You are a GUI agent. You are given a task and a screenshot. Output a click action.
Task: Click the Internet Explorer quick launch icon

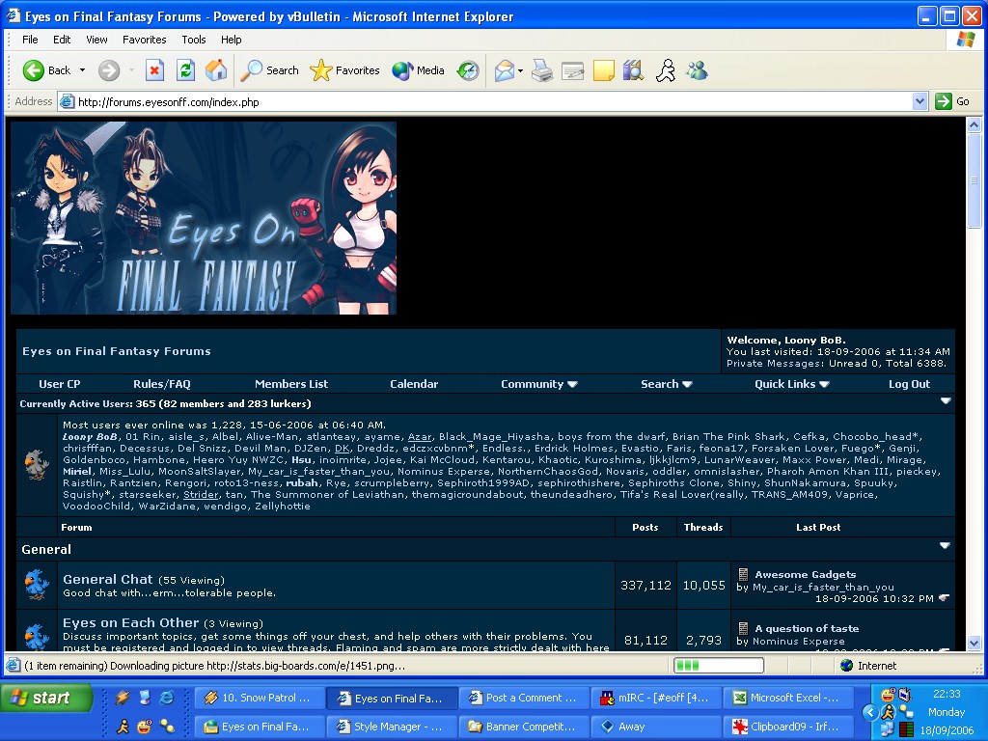pos(167,698)
